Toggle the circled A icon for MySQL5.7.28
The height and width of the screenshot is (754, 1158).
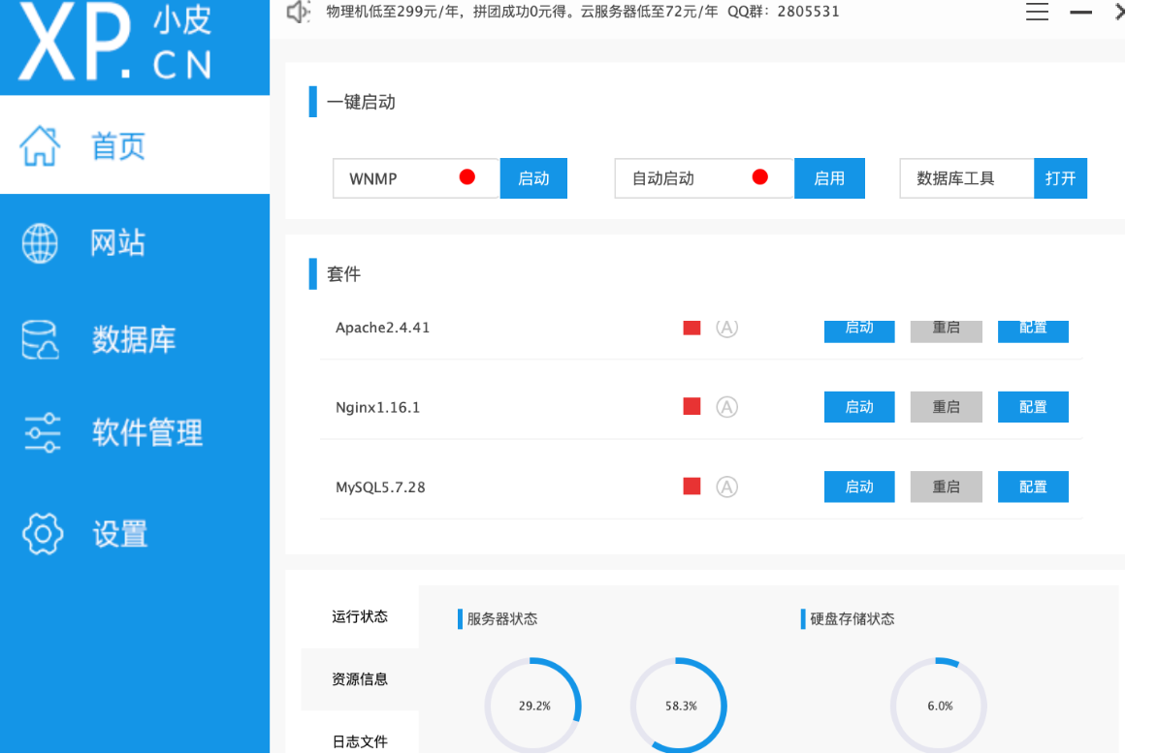(x=726, y=487)
